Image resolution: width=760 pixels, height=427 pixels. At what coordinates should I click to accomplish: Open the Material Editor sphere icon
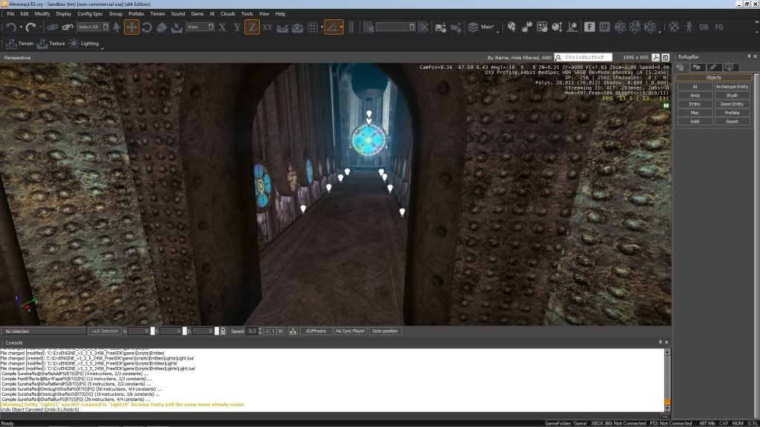click(674, 27)
